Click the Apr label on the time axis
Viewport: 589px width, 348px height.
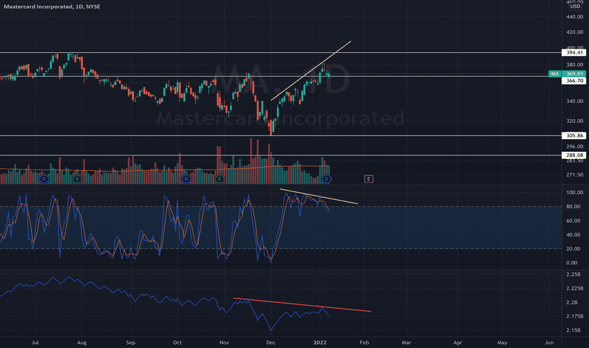(458, 342)
